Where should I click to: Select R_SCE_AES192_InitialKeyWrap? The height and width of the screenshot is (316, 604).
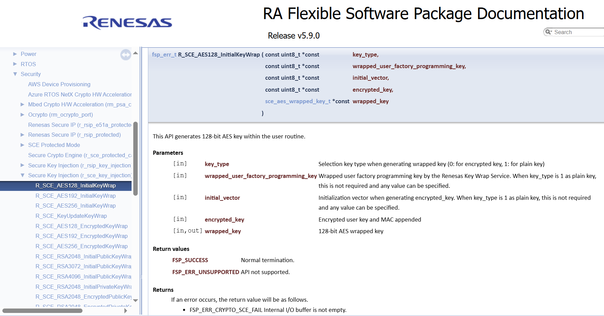coord(76,196)
